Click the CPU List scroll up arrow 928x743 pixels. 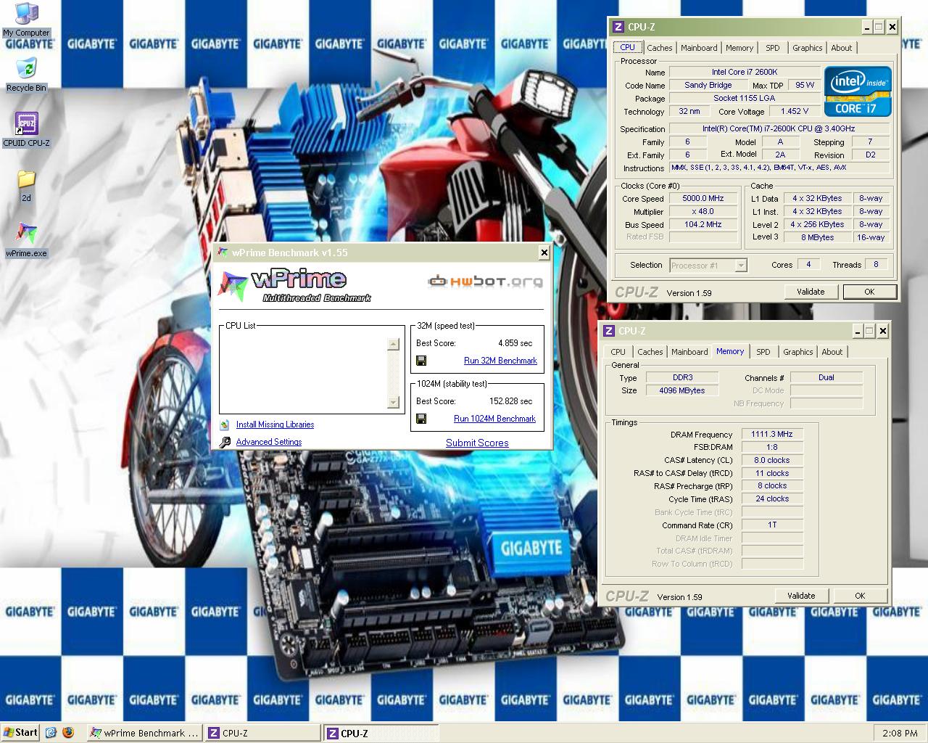pyautogui.click(x=394, y=344)
